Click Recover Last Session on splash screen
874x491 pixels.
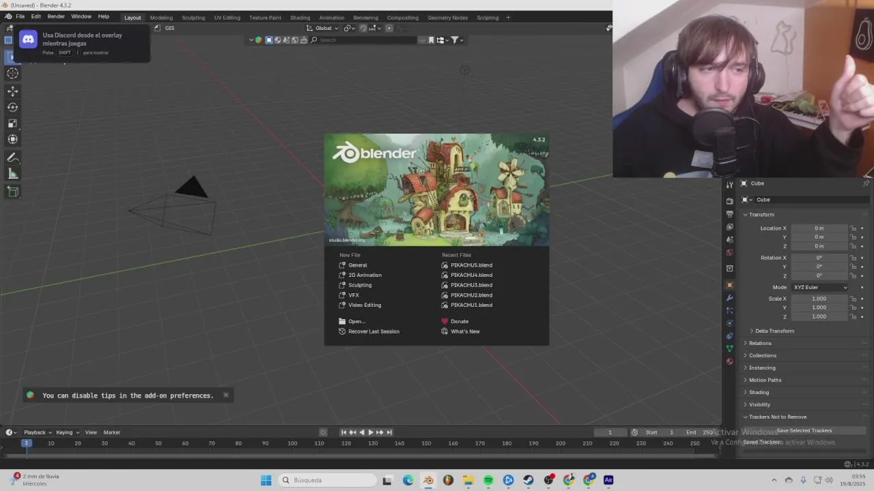point(373,331)
